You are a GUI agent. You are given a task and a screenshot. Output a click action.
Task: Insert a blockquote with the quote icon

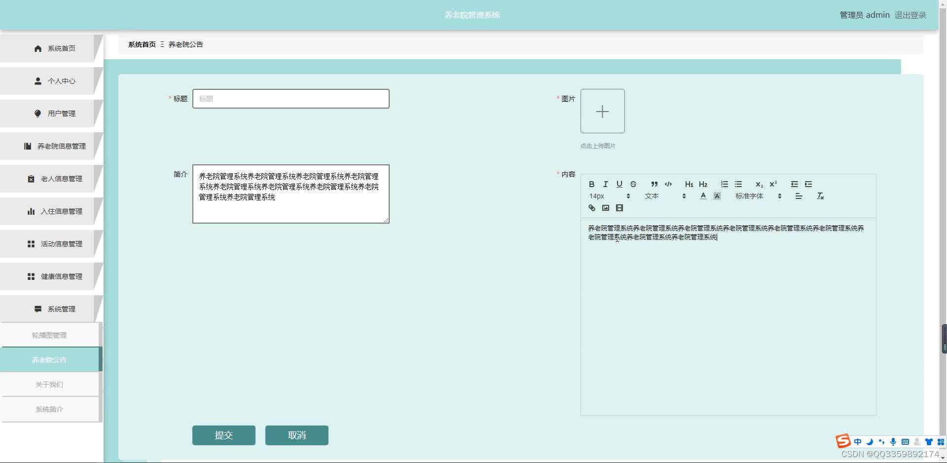[654, 184]
